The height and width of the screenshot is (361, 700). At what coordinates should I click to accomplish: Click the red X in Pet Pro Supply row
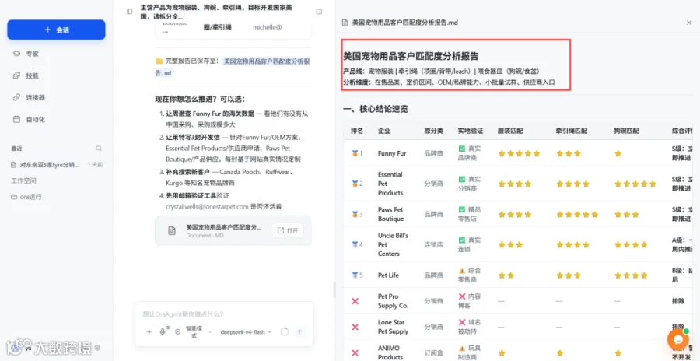coord(355,301)
